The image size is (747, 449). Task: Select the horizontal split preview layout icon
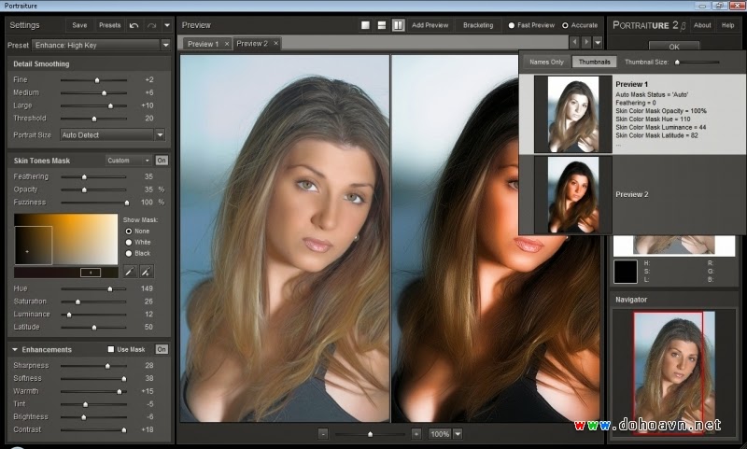pos(382,25)
